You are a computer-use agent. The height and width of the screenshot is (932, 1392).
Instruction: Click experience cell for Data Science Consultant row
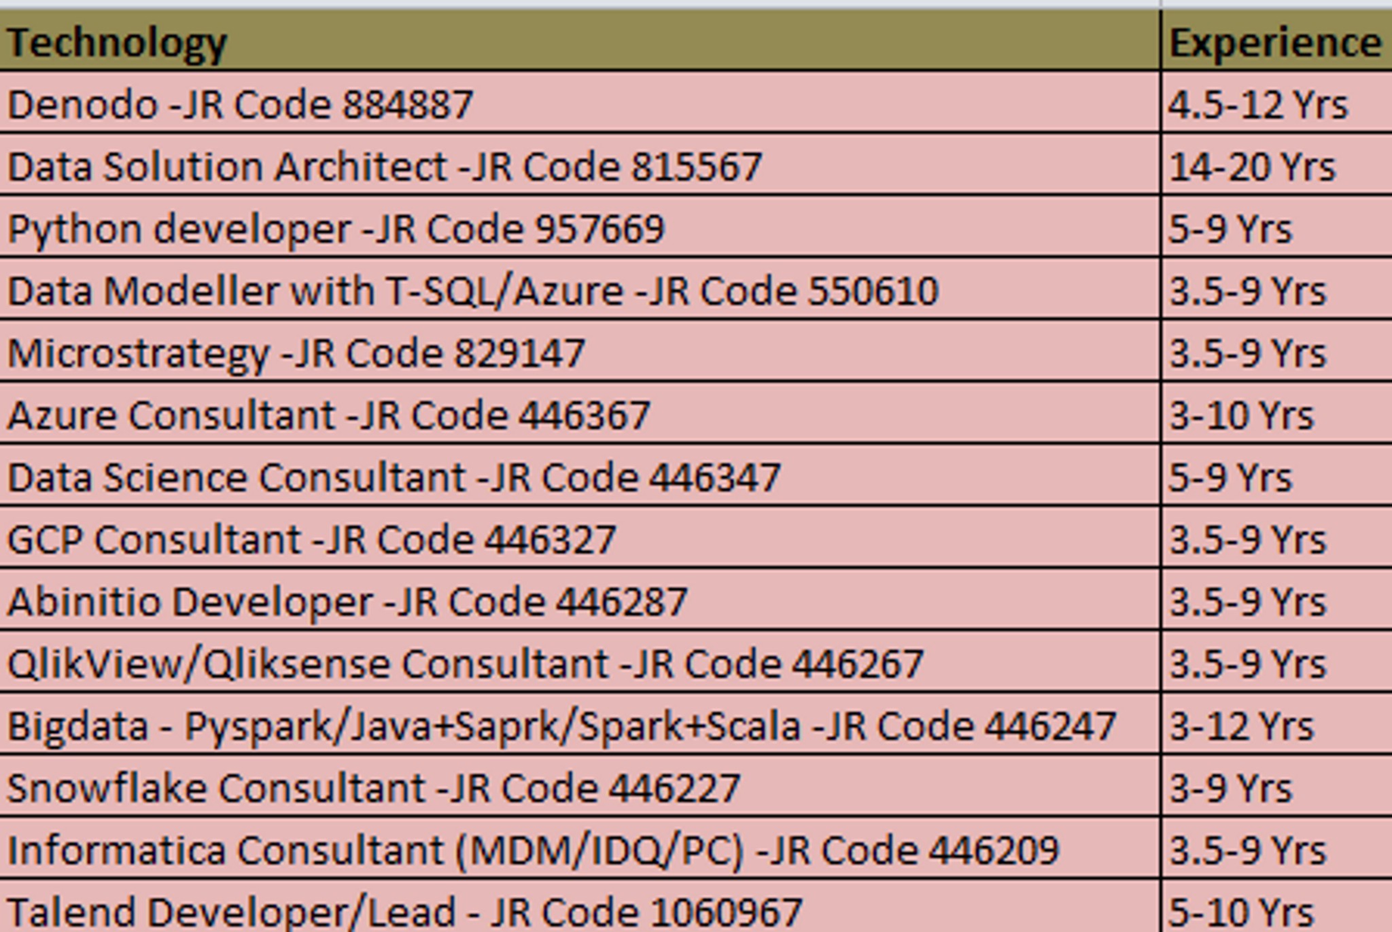(x=1276, y=475)
